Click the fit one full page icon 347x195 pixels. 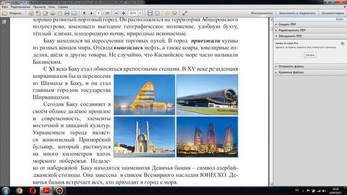(x=157, y=13)
